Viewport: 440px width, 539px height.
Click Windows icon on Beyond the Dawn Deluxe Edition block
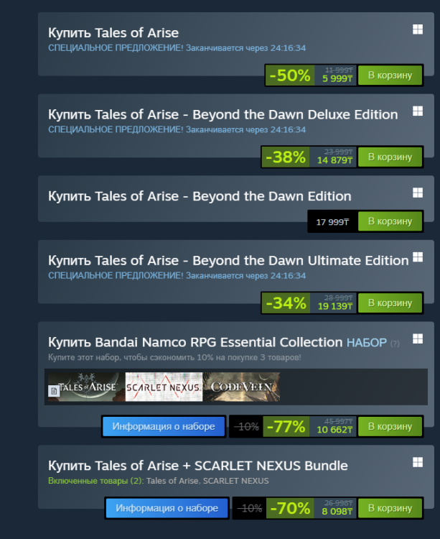(417, 111)
